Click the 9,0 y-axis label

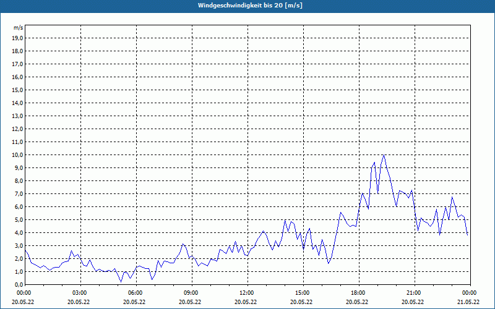(x=19, y=167)
